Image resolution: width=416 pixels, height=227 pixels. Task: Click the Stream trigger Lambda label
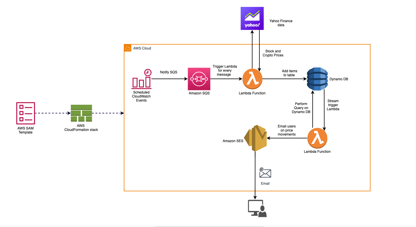[333, 105]
